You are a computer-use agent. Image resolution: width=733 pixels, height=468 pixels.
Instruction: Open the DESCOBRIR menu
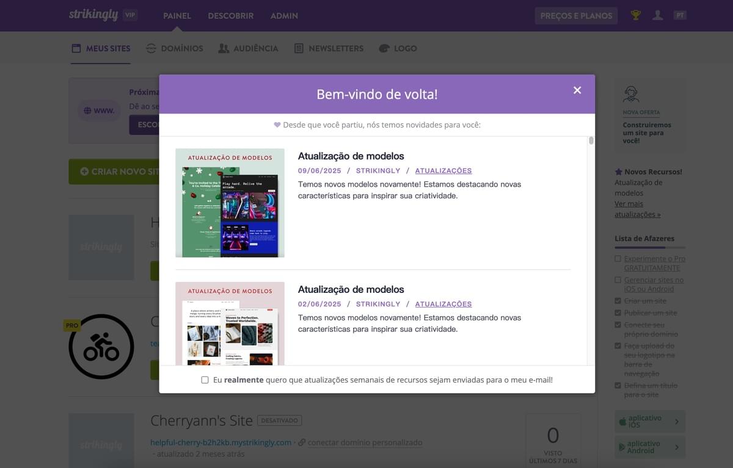tap(231, 16)
